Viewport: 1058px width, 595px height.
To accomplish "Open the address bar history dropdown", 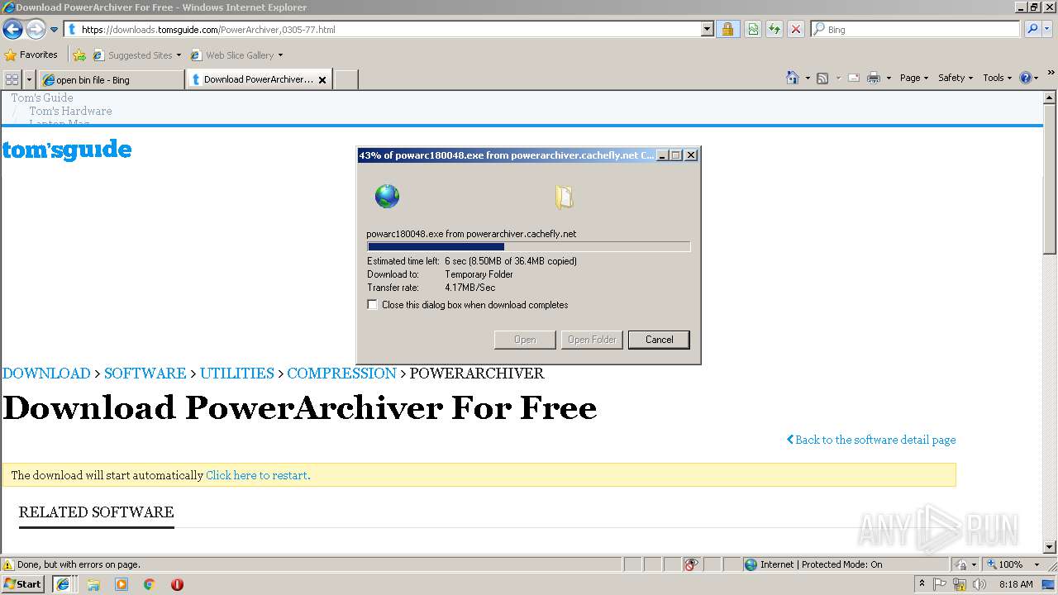I will tap(707, 29).
